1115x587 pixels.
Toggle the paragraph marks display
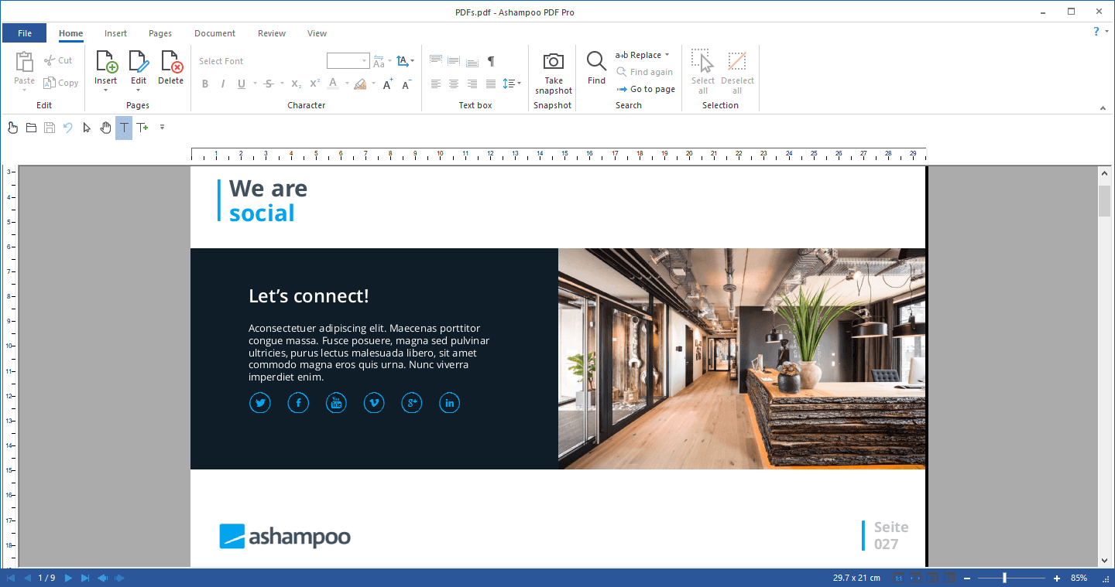click(x=490, y=60)
